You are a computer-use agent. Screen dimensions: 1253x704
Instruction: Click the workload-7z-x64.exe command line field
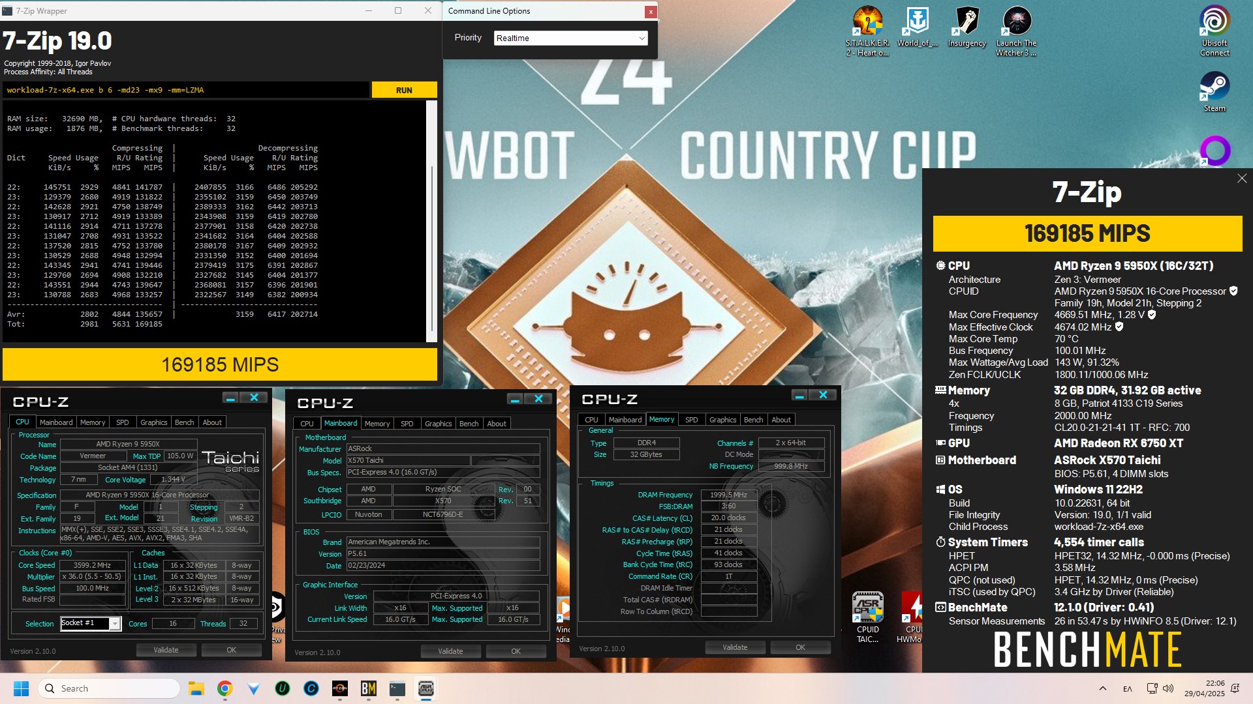click(x=185, y=90)
